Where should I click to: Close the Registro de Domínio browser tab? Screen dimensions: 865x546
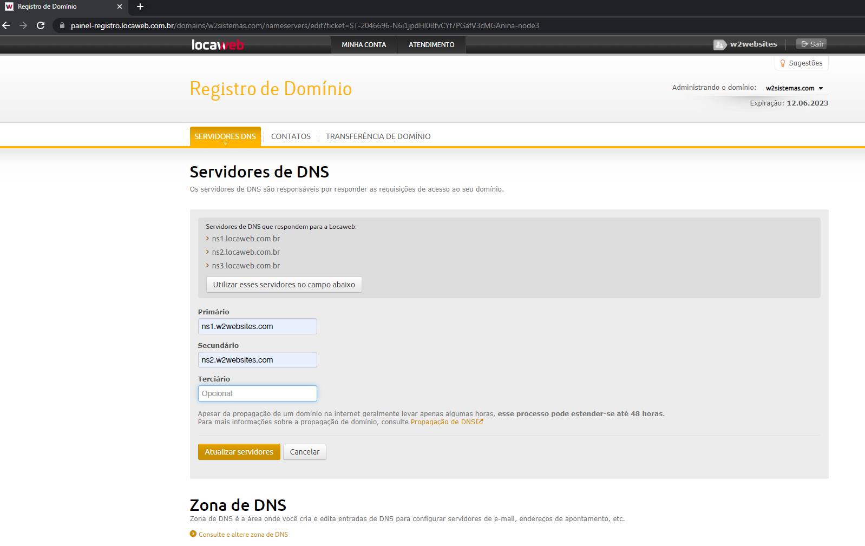[120, 6]
